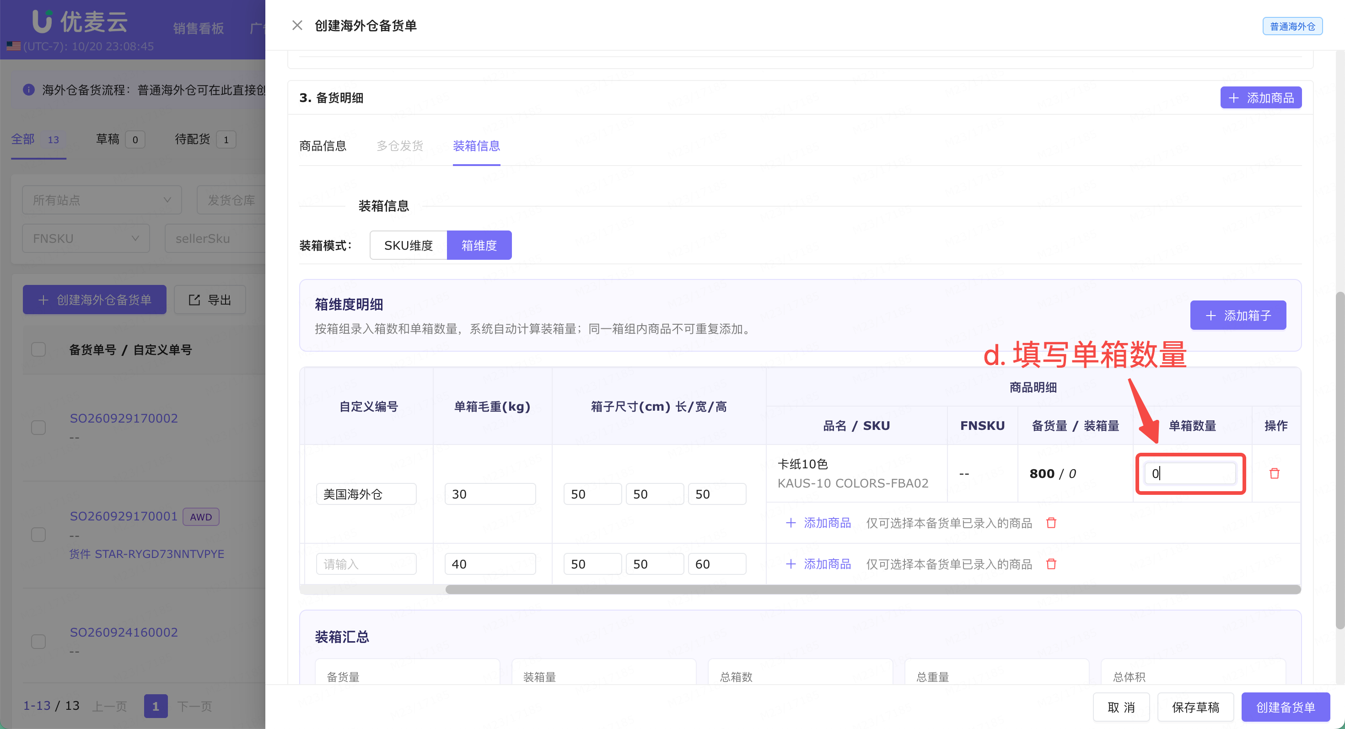Click the horizontal scrollbar under the box table
The image size is (1345, 729).
pos(873,590)
